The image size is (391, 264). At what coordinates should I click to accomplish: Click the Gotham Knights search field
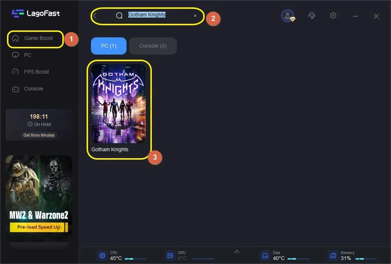pos(158,16)
